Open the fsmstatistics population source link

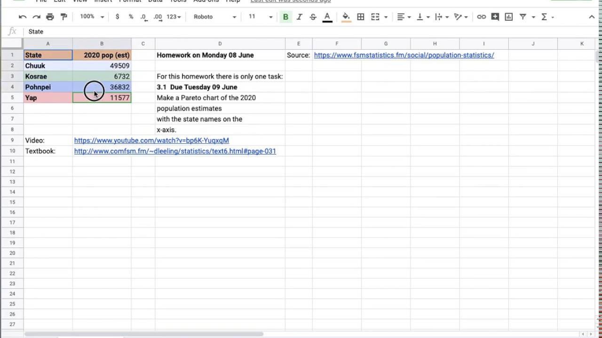point(404,55)
